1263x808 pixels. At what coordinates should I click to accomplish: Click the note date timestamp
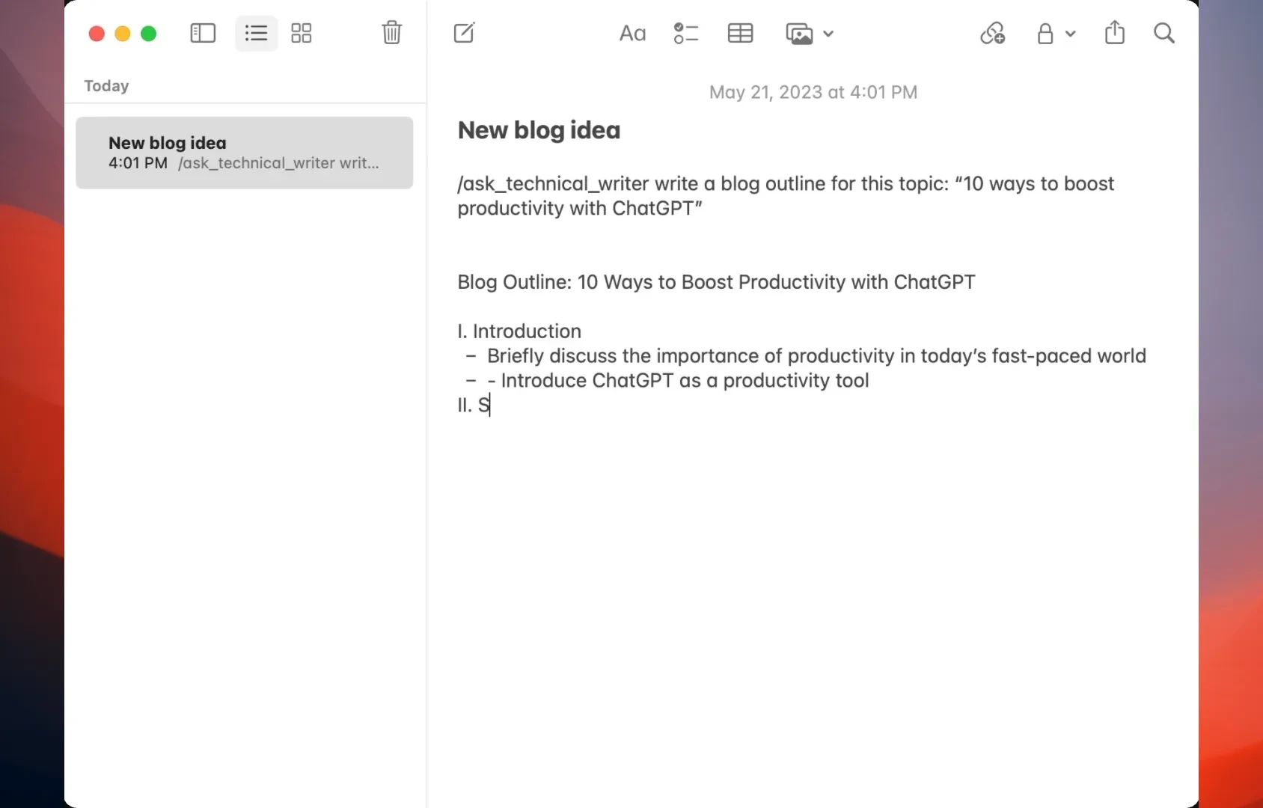coord(813,92)
